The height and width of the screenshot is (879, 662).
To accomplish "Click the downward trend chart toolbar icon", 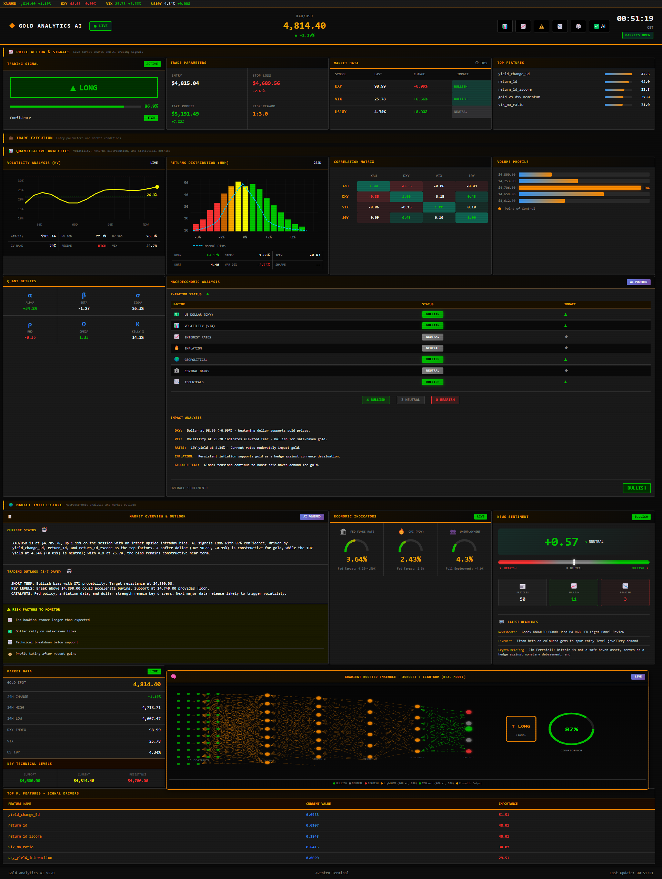I will (x=560, y=26).
